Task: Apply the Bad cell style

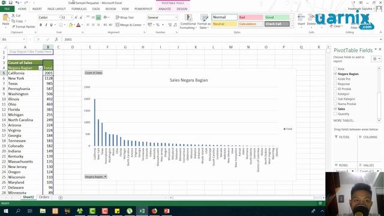Action: coord(251,17)
